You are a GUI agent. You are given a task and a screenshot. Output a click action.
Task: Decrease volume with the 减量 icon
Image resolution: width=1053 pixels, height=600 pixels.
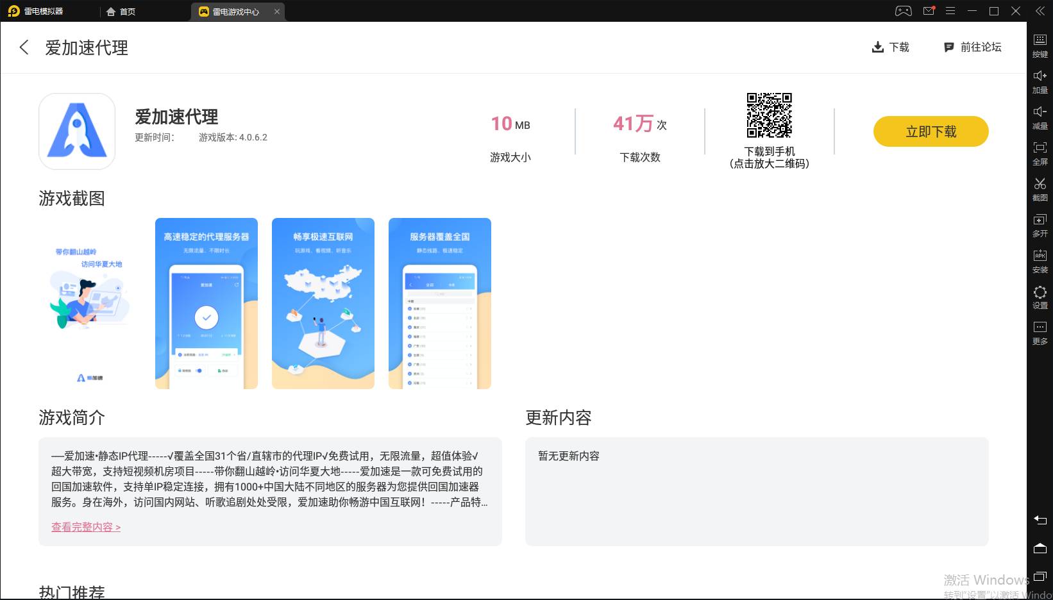point(1040,117)
